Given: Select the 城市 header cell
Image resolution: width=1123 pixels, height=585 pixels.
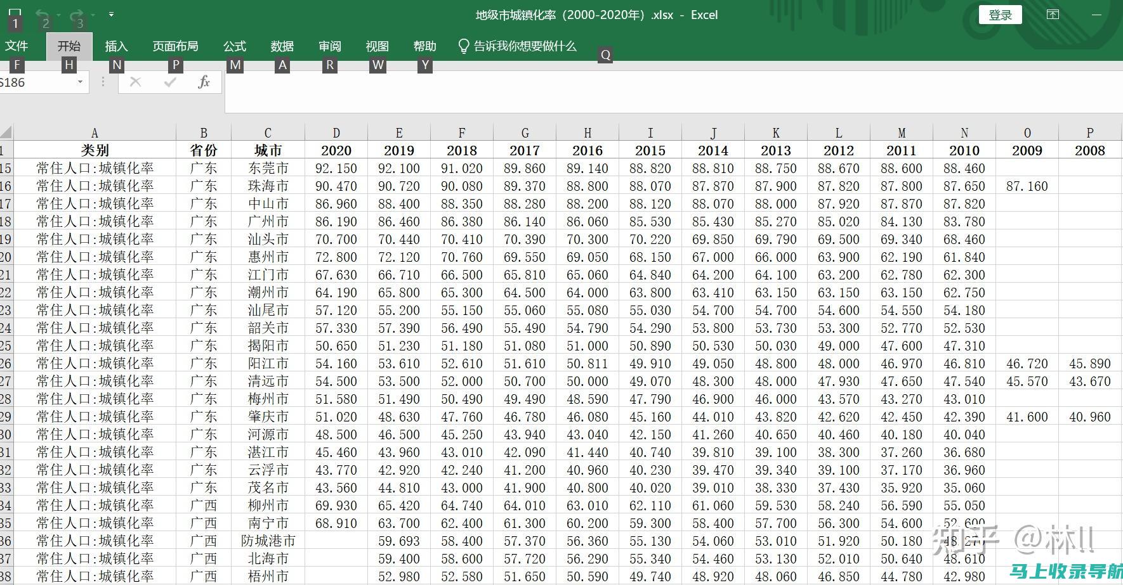Looking at the screenshot, I should (x=268, y=150).
